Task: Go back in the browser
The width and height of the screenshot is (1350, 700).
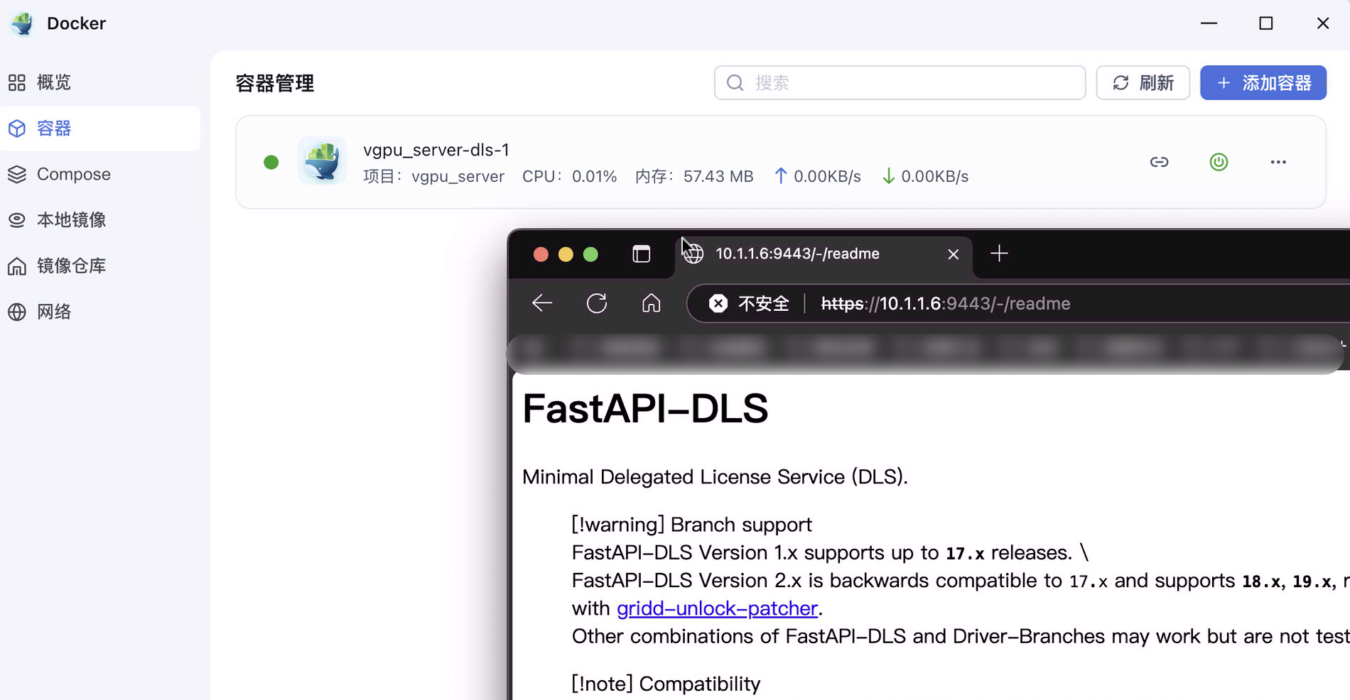Action: coord(542,303)
